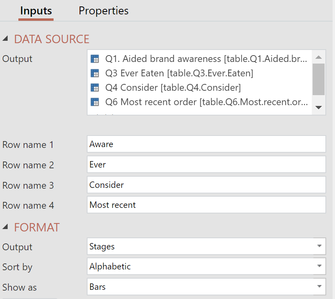Select the Q4 Consider table entry text
Screen dimensions: 335x299
tap(173, 88)
